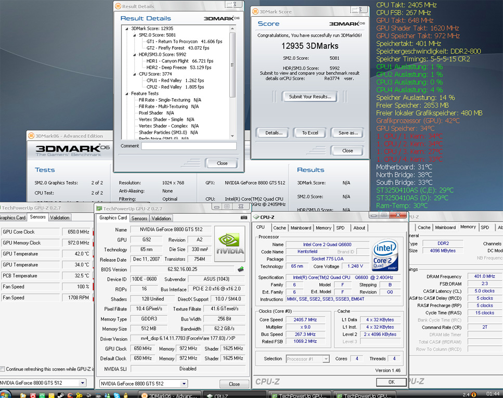
Task: Select Mainboard tab in the back CPU-Z window
Action: pos(445,227)
